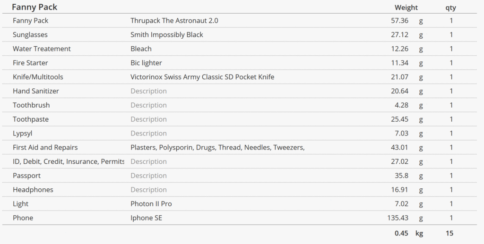Open weight unit dropdown for Sunglasses row
This screenshot has height=244, width=484.
point(421,35)
